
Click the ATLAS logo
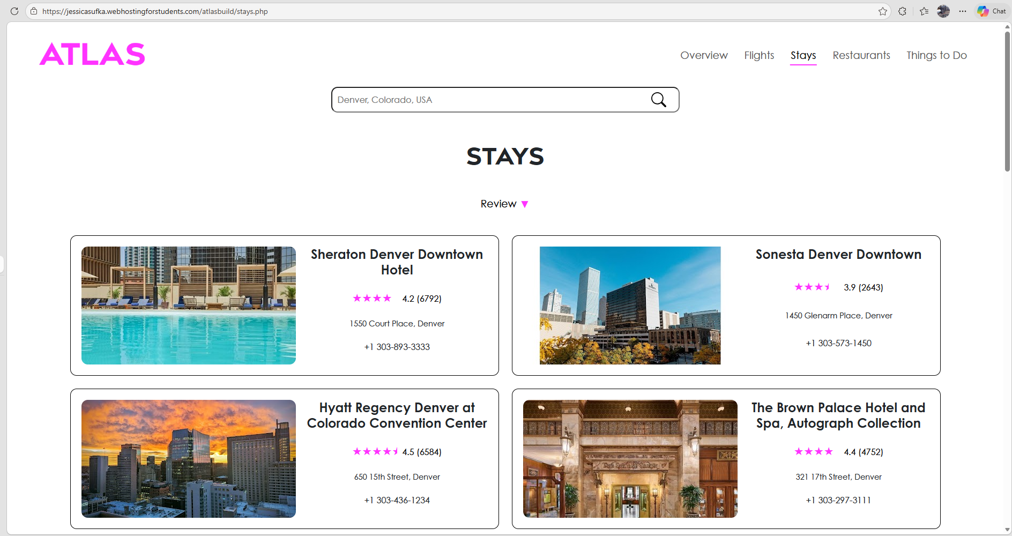[92, 54]
